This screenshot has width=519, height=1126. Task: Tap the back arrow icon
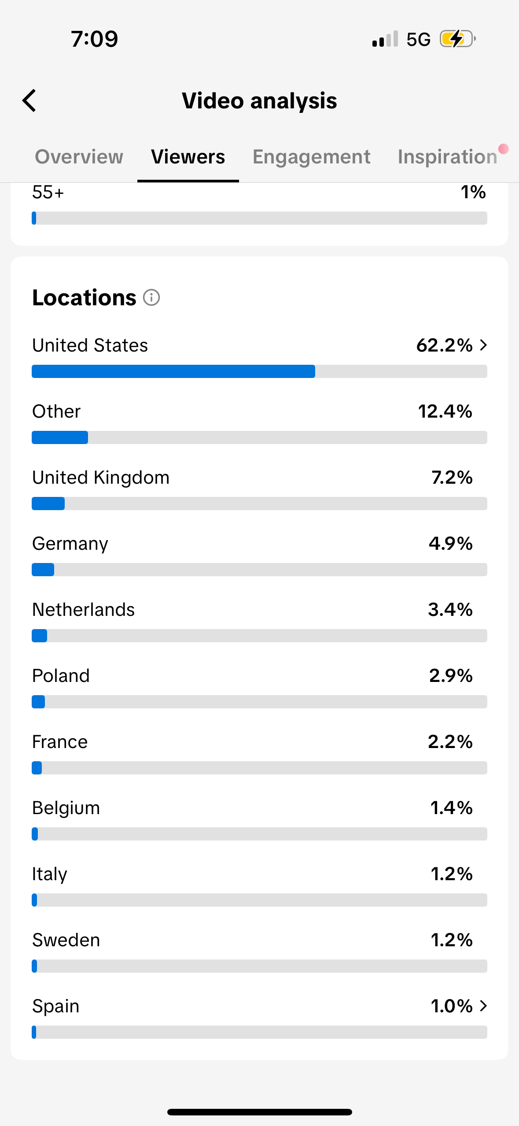(29, 101)
